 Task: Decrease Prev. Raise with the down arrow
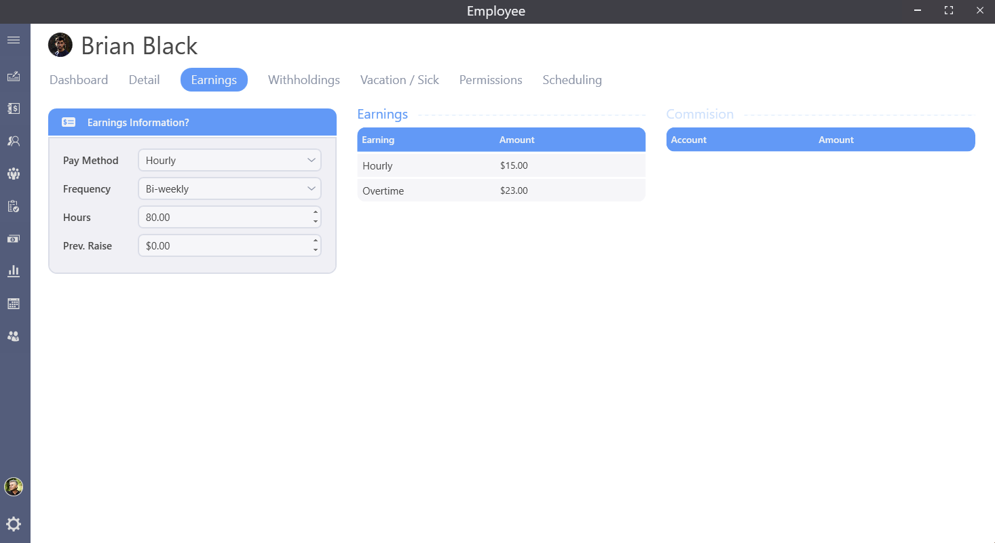[316, 250]
